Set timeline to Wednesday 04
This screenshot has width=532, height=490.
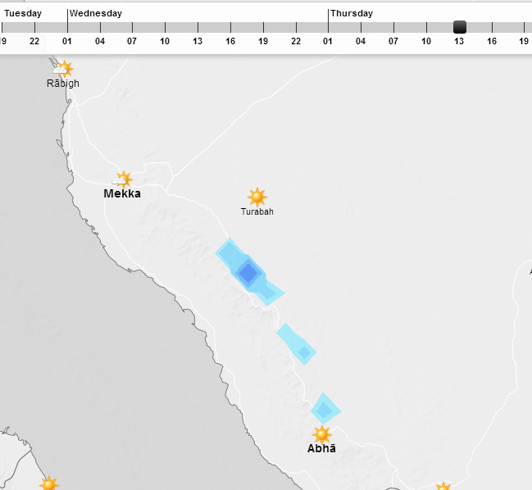coord(100,41)
